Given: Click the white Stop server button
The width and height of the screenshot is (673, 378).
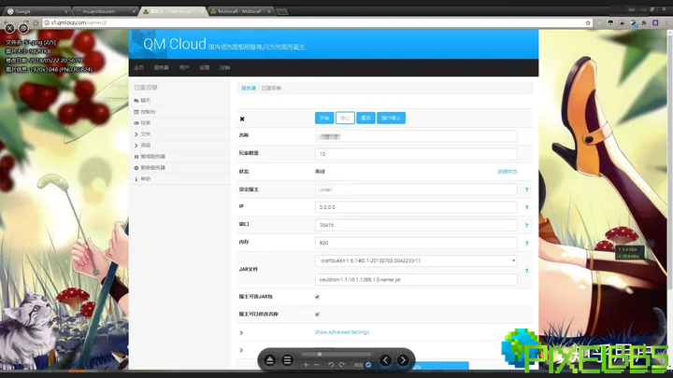Looking at the screenshot, I should coord(345,118).
